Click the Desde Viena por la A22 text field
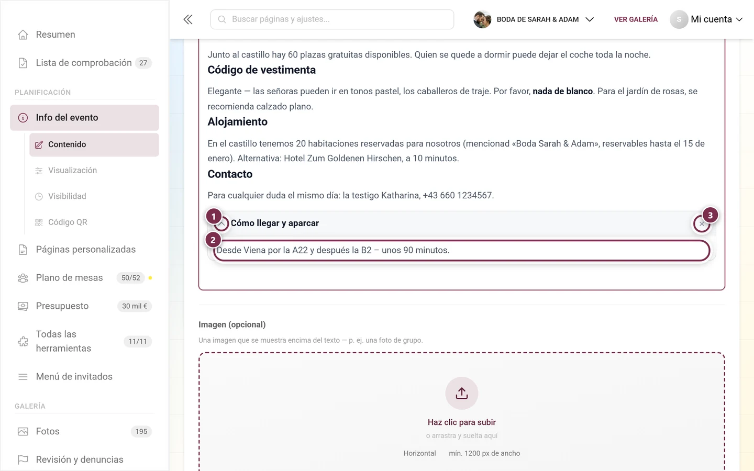The image size is (754, 471). tap(462, 250)
